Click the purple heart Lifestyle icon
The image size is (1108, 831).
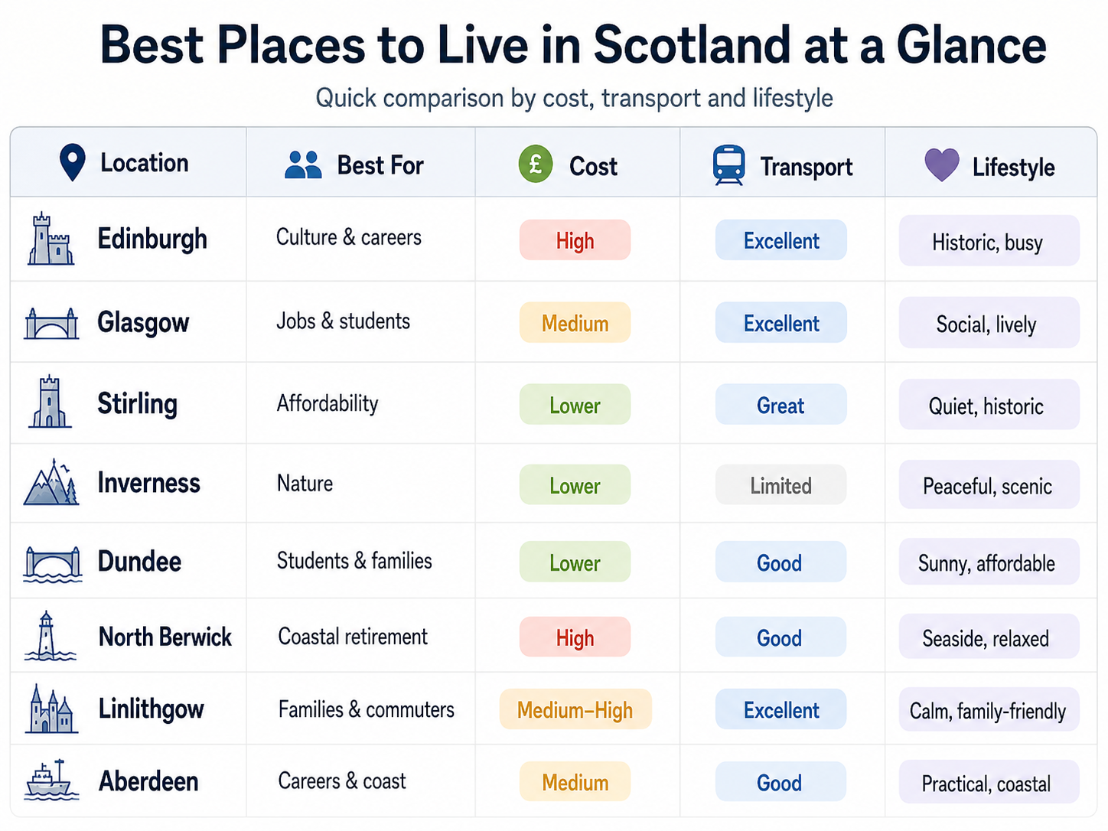click(x=941, y=165)
